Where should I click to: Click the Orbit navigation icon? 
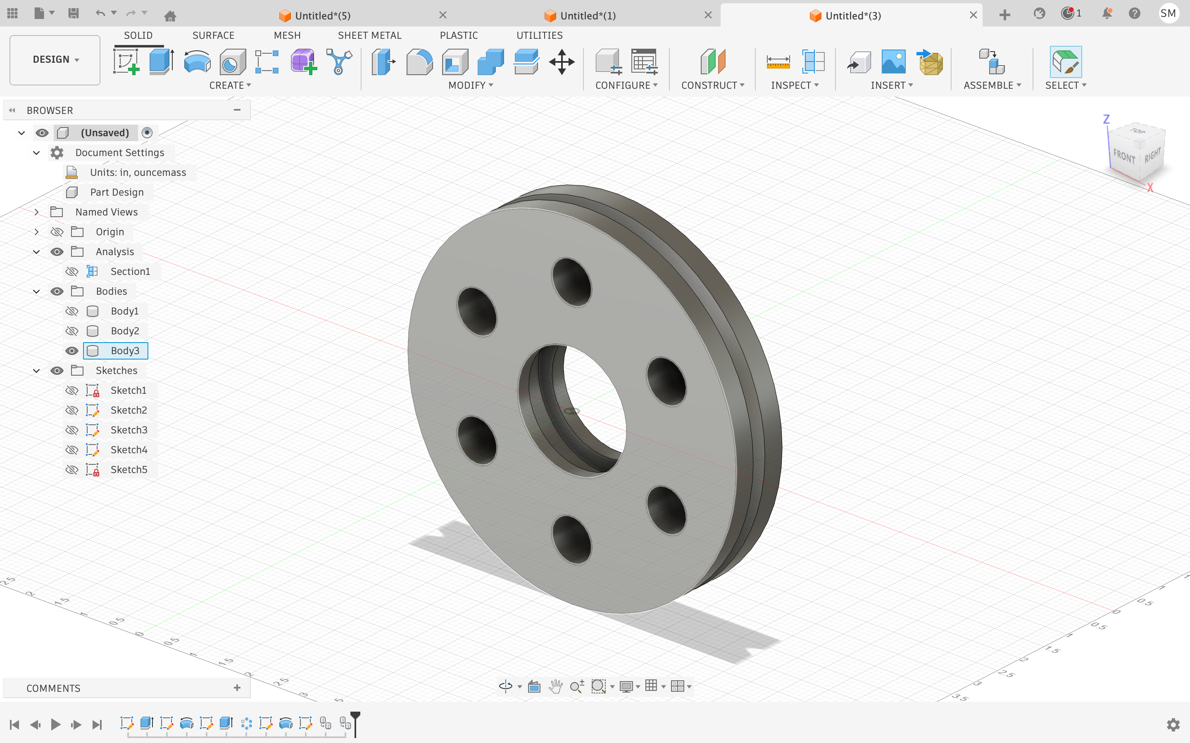coord(505,686)
